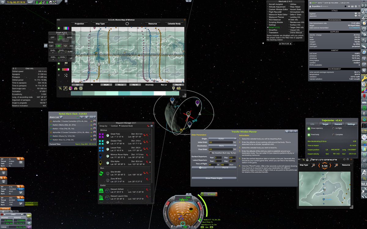Open SCANsat zoom map magnifier icon
Image resolution: width=367 pixels, height=229 pixels.
[x=65, y=88]
